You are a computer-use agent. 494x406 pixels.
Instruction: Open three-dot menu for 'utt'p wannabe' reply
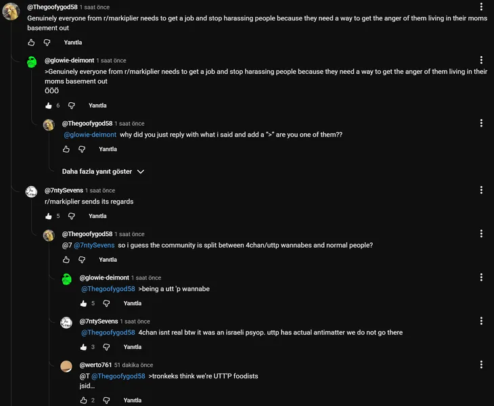click(481, 277)
